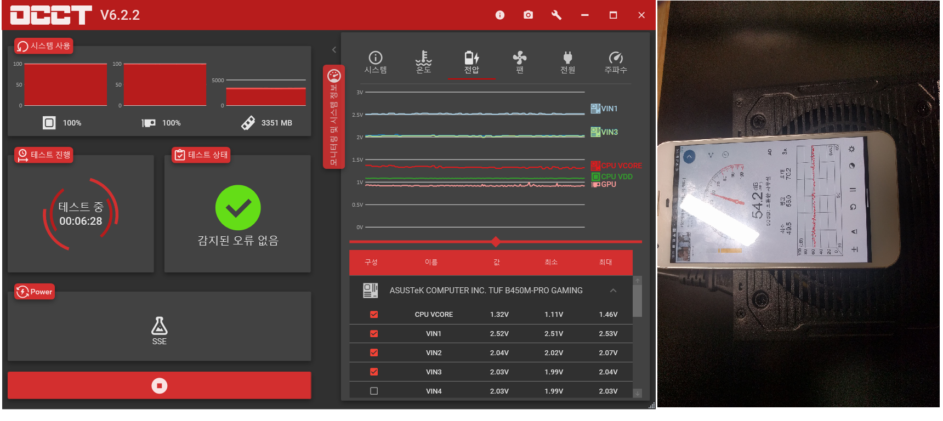Uncheck the VIN2 checkbox
This screenshot has width=943, height=421.
(374, 353)
